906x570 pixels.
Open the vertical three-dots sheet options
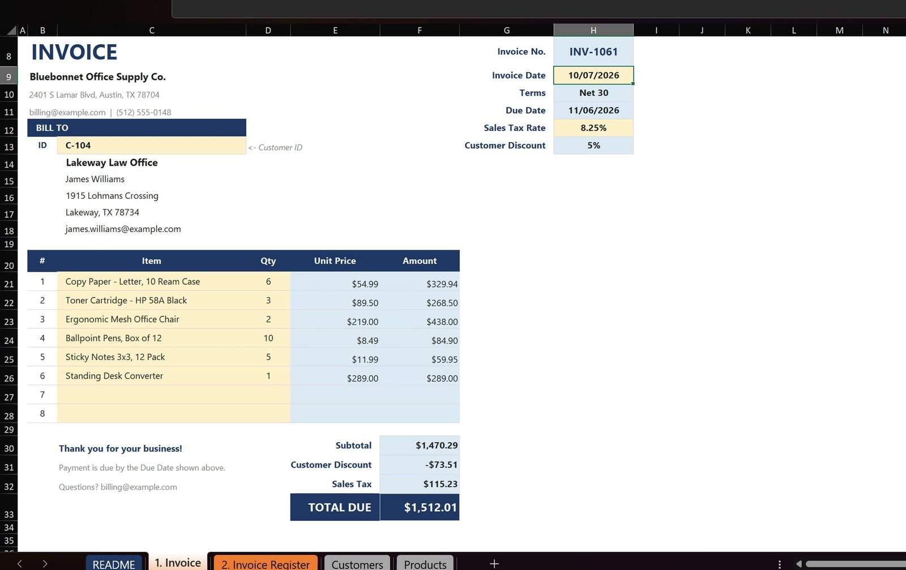(x=780, y=564)
